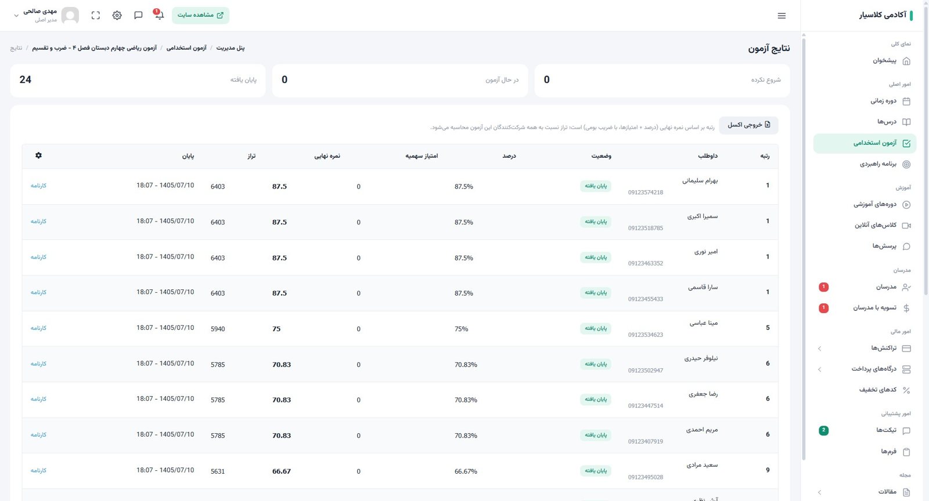
Task: Click پنل مدیریت breadcrumb link
Action: [231, 48]
